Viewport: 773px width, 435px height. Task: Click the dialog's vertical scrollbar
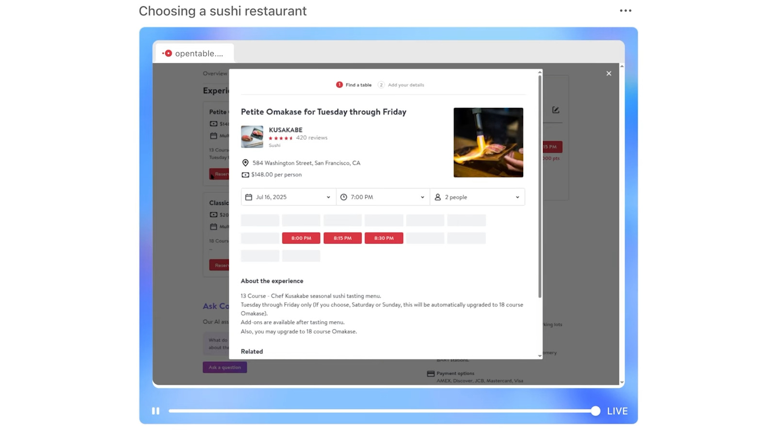pyautogui.click(x=540, y=186)
